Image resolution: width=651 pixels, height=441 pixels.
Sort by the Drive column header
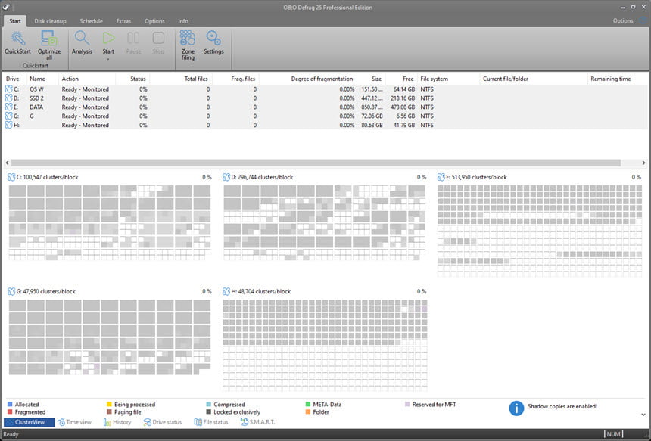point(15,79)
